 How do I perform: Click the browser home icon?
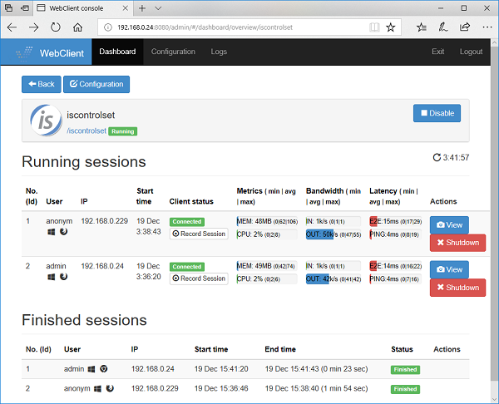point(77,27)
